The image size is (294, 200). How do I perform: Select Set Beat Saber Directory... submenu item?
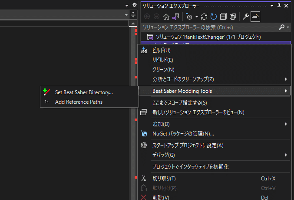pyautogui.click(x=89, y=92)
